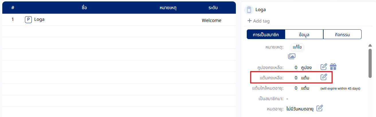376x117 pixels.
Task: Switch to the การเป็นสมาชิก tab
Action: point(266,35)
